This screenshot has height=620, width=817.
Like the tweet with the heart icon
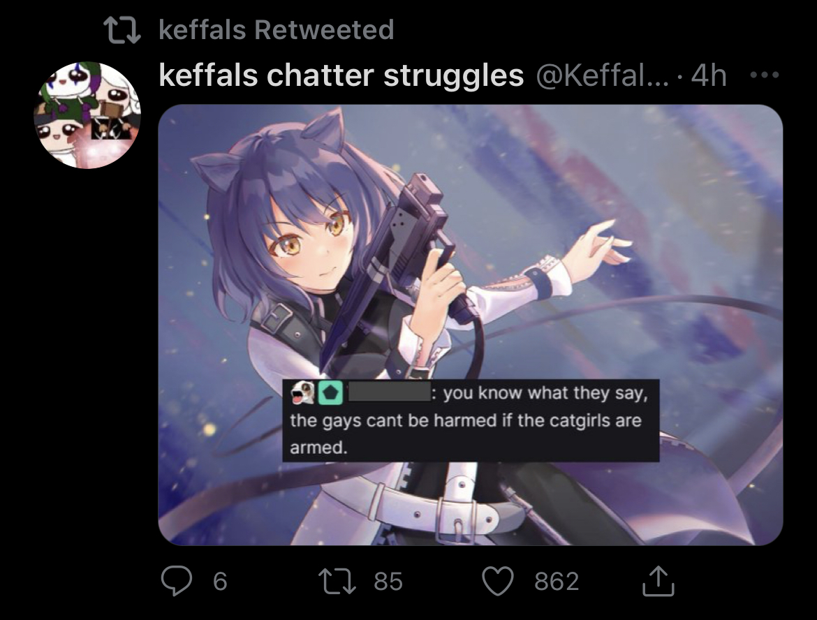coord(498,581)
